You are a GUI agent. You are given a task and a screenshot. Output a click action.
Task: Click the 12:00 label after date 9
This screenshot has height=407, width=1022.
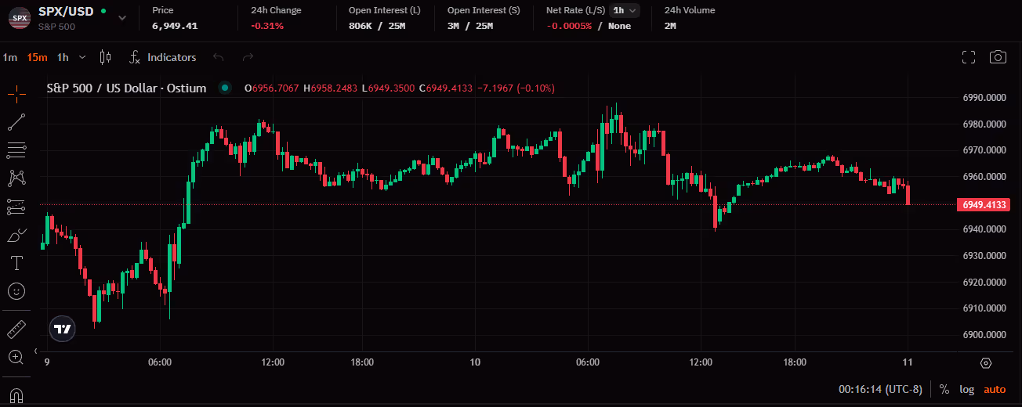pos(273,363)
